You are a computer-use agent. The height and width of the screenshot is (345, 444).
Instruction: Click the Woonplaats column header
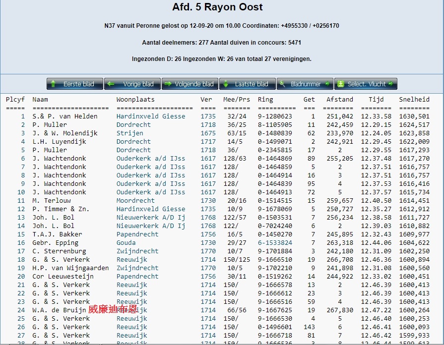[135, 100]
